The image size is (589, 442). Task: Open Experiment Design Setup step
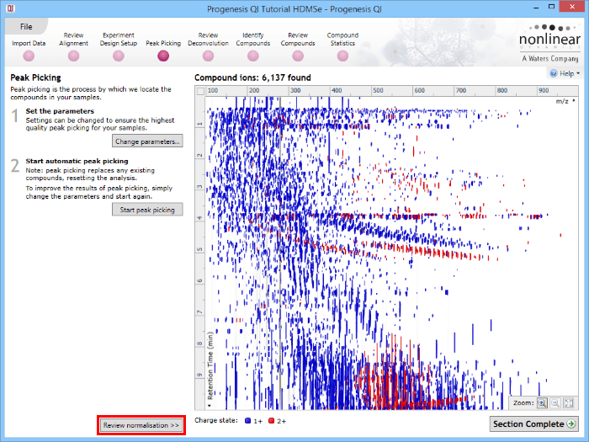click(x=119, y=46)
